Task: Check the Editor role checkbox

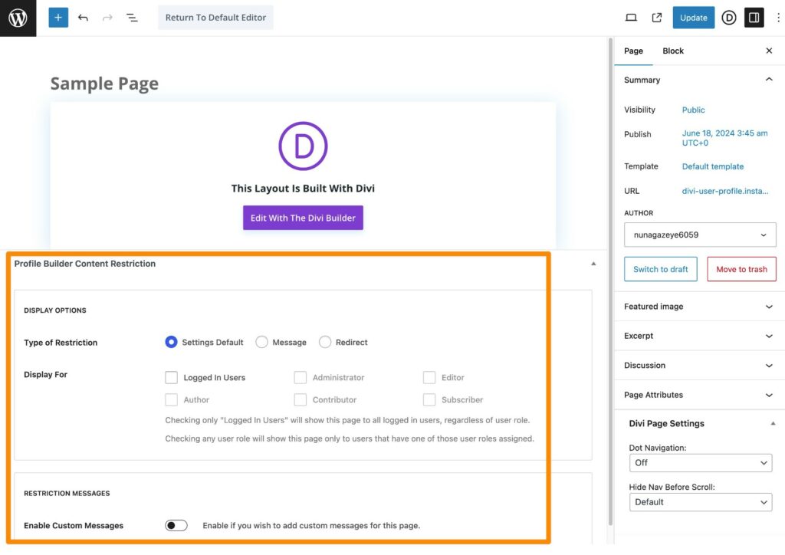Action: (x=429, y=377)
